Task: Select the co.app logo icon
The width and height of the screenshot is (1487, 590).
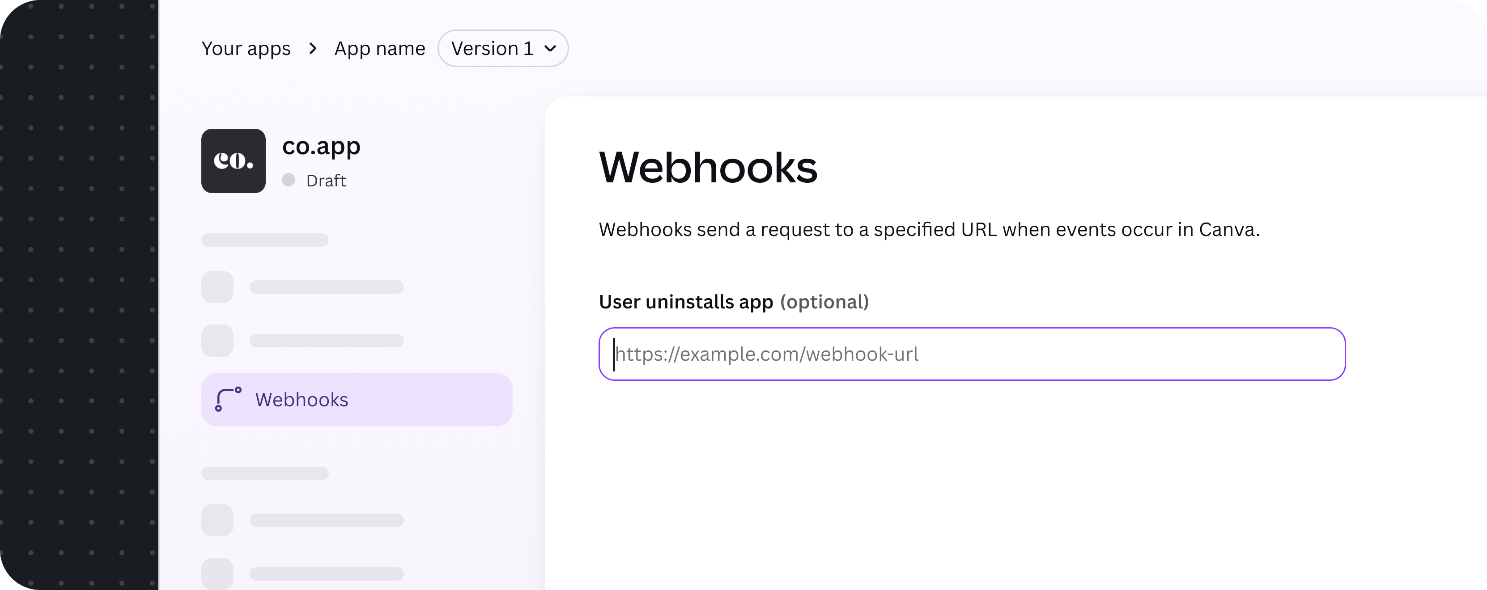Action: click(233, 161)
